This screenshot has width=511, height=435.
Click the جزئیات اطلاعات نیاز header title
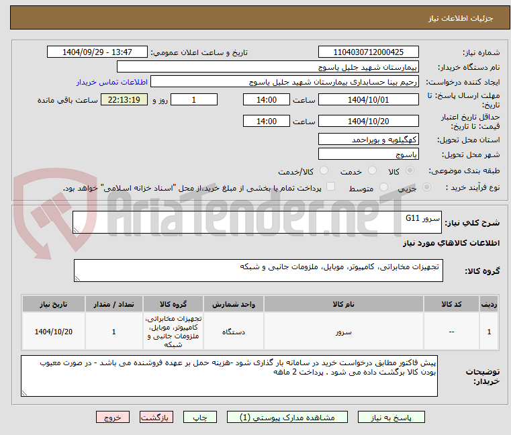tap(461, 18)
